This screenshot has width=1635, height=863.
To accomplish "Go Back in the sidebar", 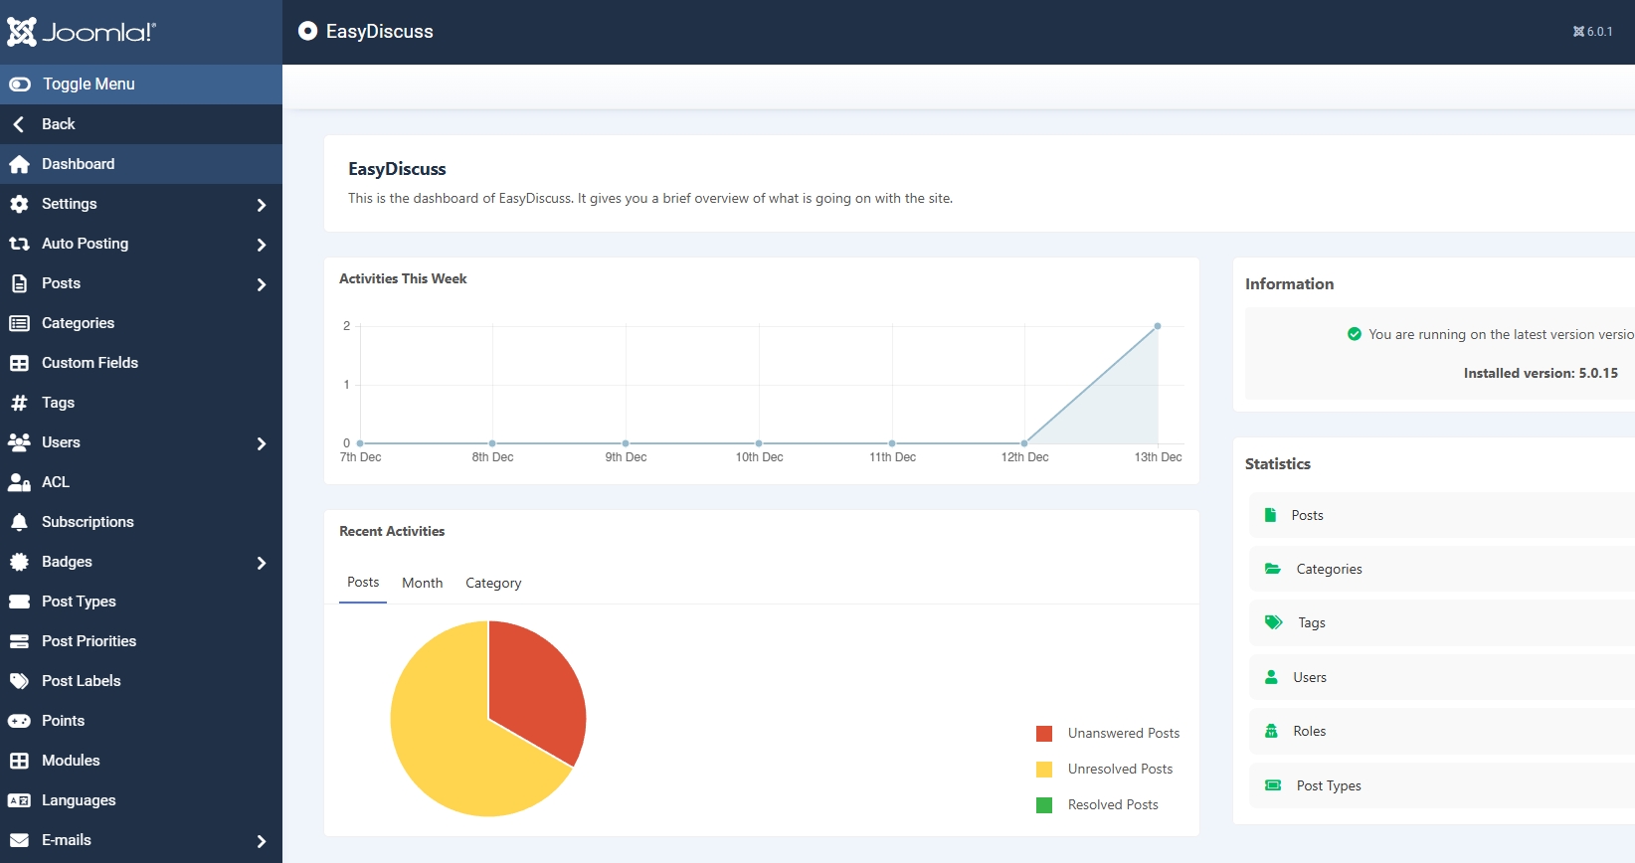I will pos(58,124).
